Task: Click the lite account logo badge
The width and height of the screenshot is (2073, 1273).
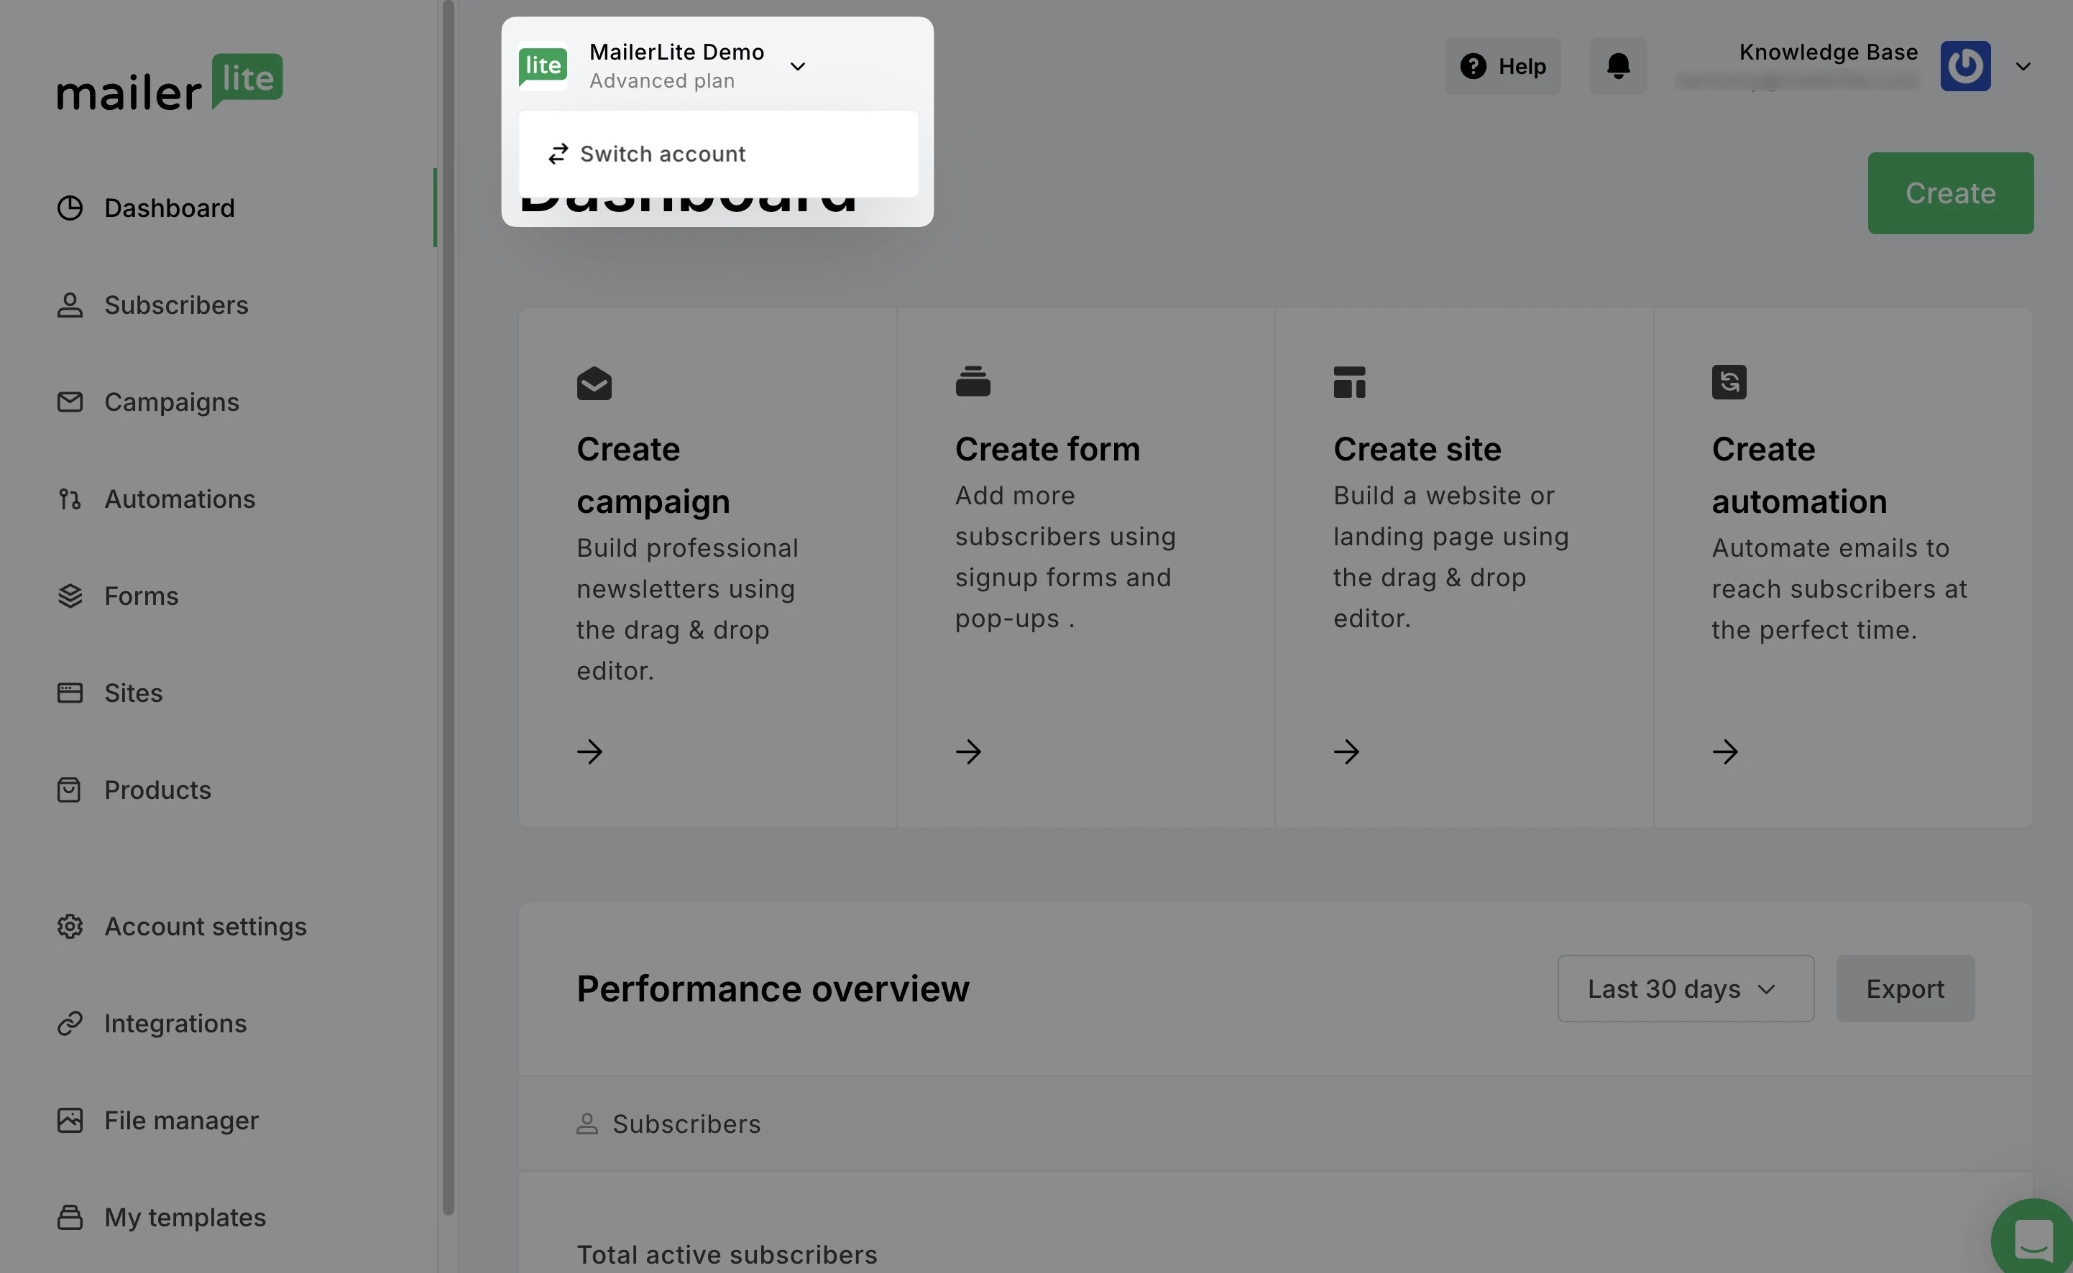Action: click(543, 65)
